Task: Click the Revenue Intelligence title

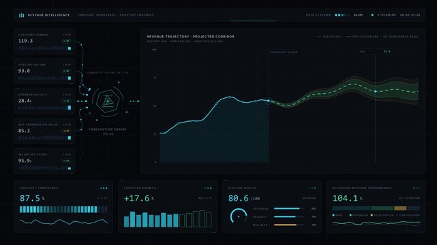Action: [x=49, y=15]
